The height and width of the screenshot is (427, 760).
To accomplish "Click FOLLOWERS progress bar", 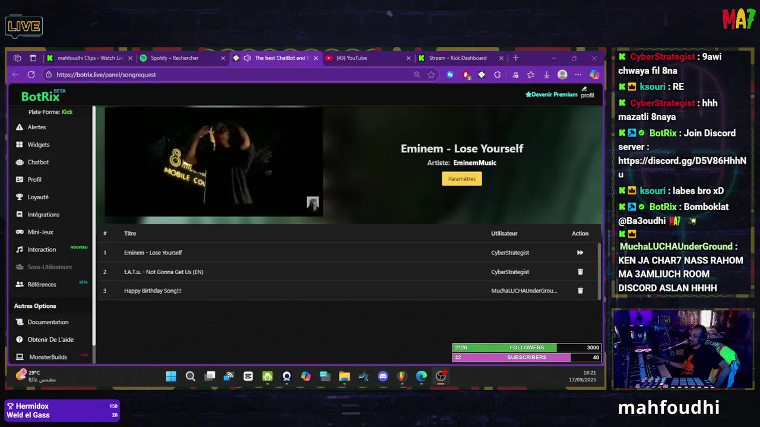I will 527,348.
